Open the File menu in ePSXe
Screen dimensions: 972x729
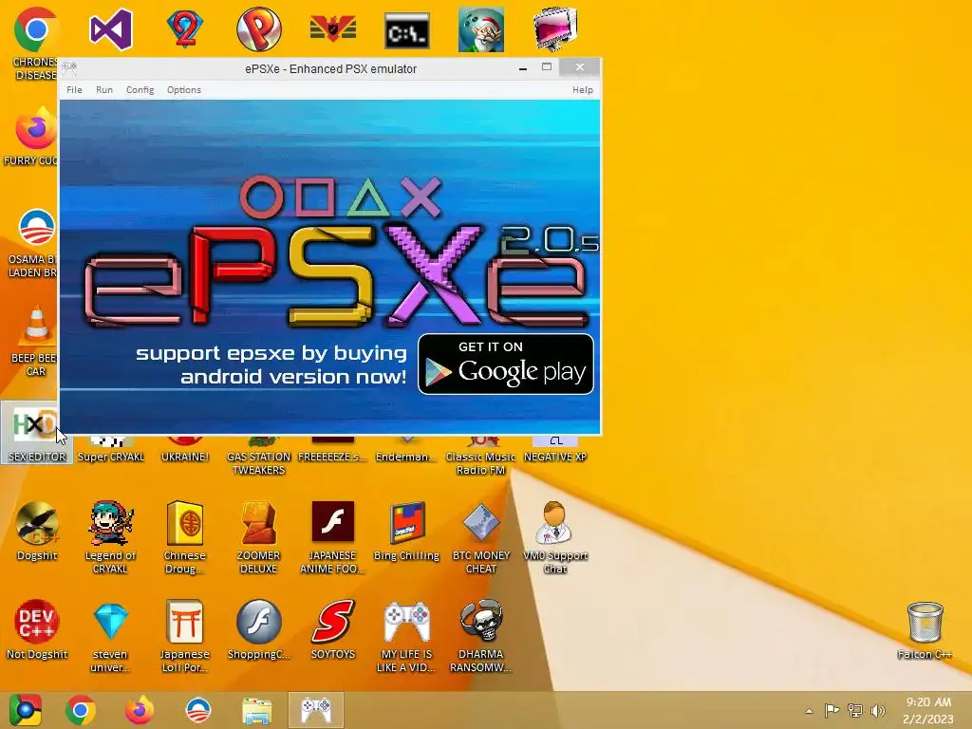74,90
